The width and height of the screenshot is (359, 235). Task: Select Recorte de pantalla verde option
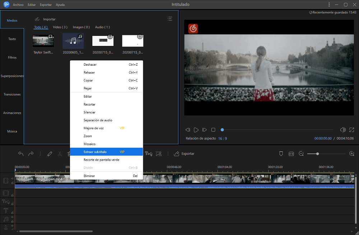(x=107, y=160)
